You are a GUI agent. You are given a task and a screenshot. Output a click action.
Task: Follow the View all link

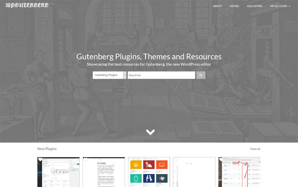point(255,149)
